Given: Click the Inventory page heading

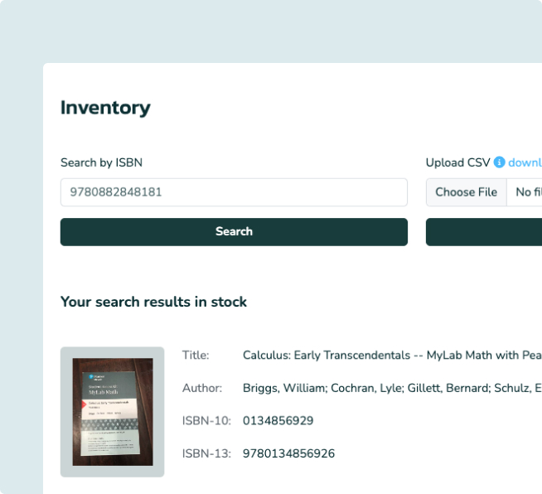Looking at the screenshot, I should [x=105, y=108].
